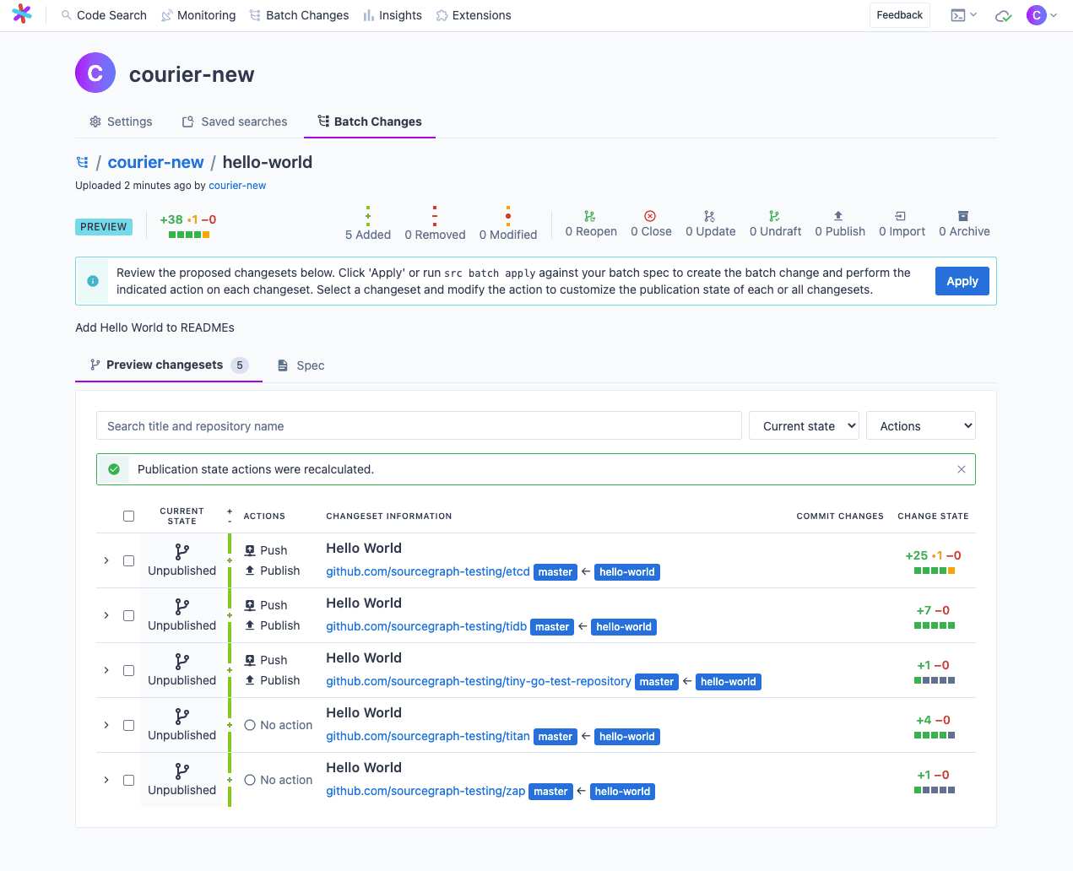Screen dimensions: 1073x871
Task: Click the Push icon in the tidb row
Action: tap(250, 605)
